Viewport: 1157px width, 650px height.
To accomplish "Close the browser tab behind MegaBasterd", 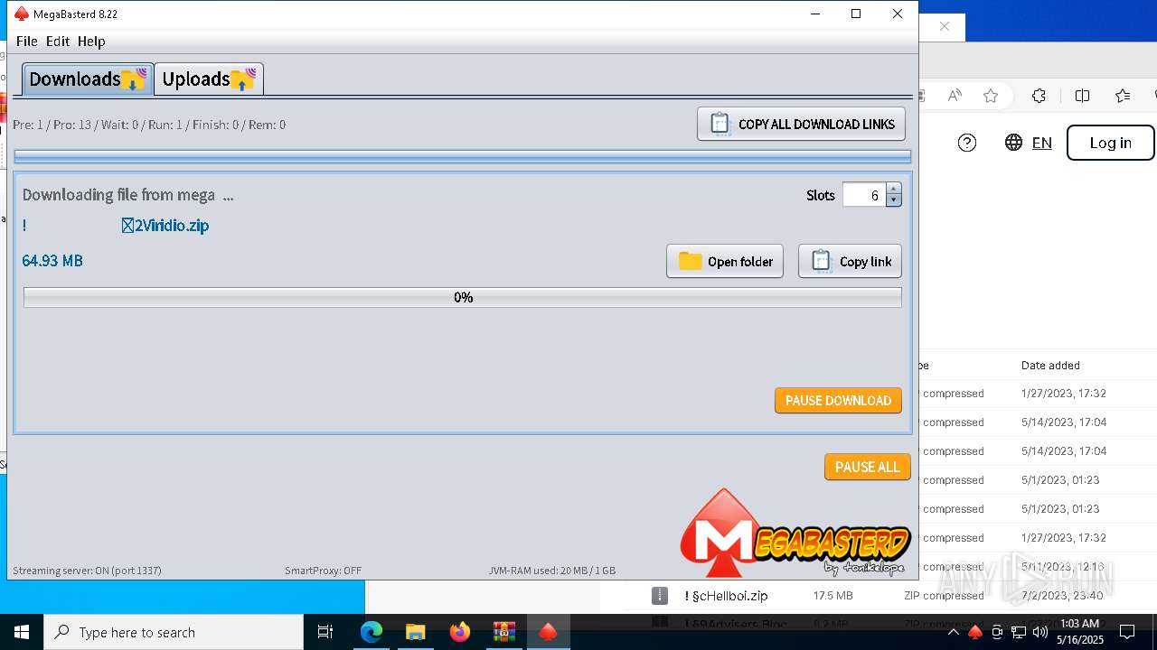I will tap(945, 26).
